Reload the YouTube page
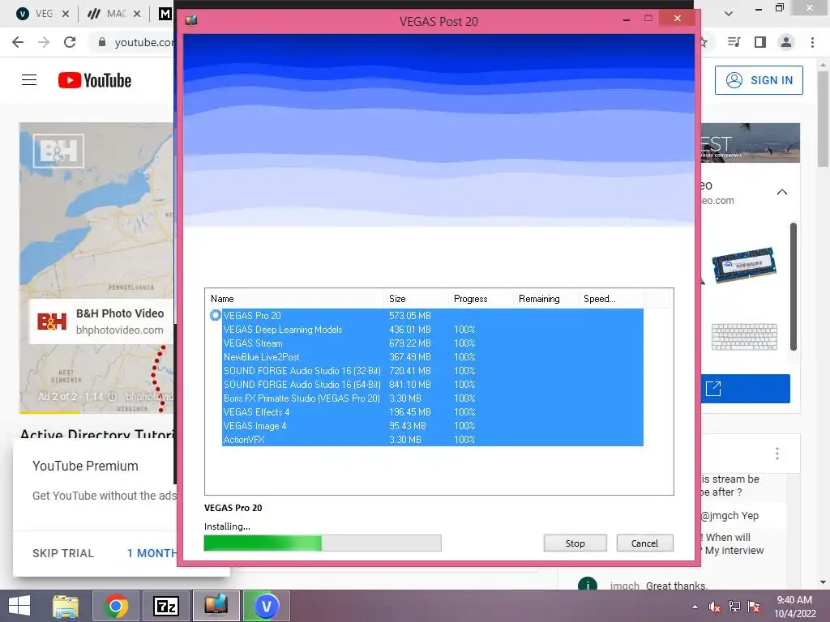830x622 pixels. point(70,42)
